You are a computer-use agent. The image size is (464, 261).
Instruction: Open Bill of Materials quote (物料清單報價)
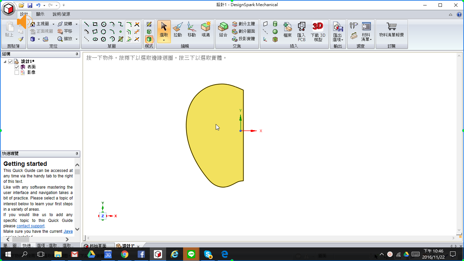click(x=392, y=30)
